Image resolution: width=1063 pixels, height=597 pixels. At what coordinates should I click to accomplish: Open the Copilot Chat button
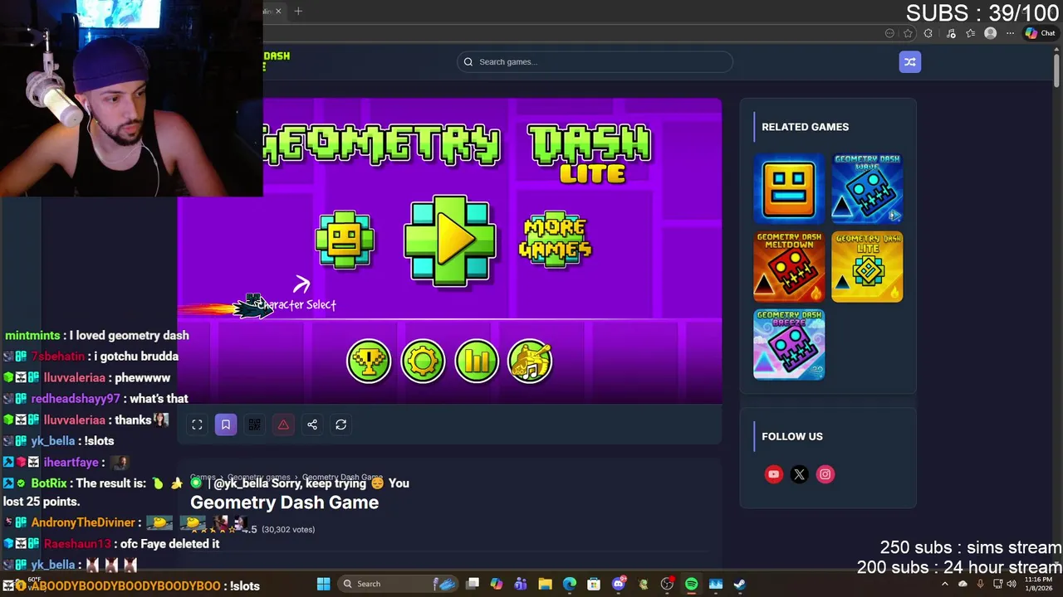[x=1040, y=33]
